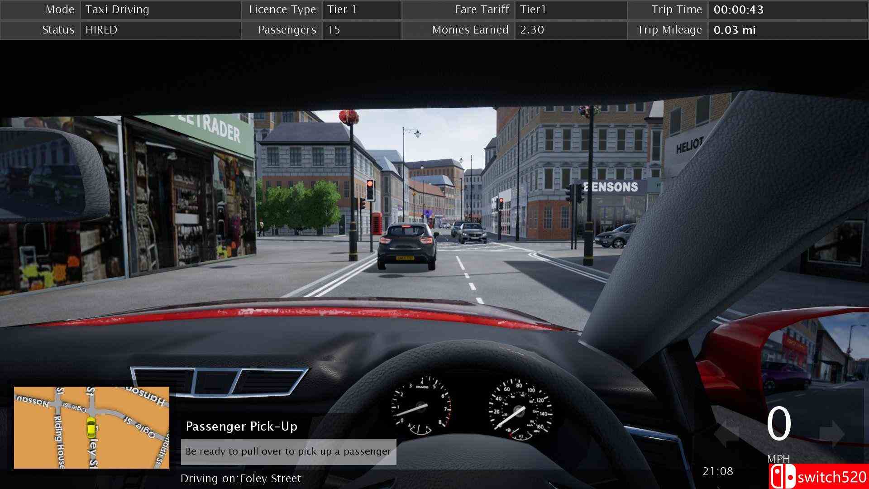
Task: Click the Passengers count value 15
Action: [x=361, y=30]
